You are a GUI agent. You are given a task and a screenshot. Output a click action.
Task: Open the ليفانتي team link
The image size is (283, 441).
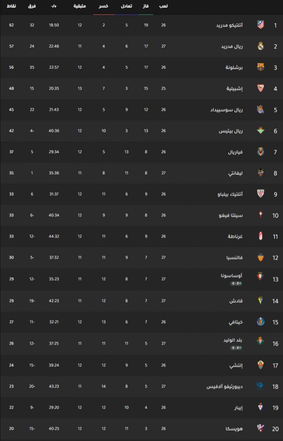pyautogui.click(x=235, y=173)
